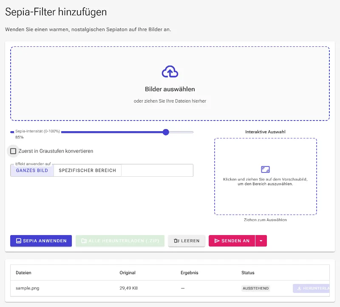Click inside the interactive selection preview box
340x307 pixels.
(265, 176)
